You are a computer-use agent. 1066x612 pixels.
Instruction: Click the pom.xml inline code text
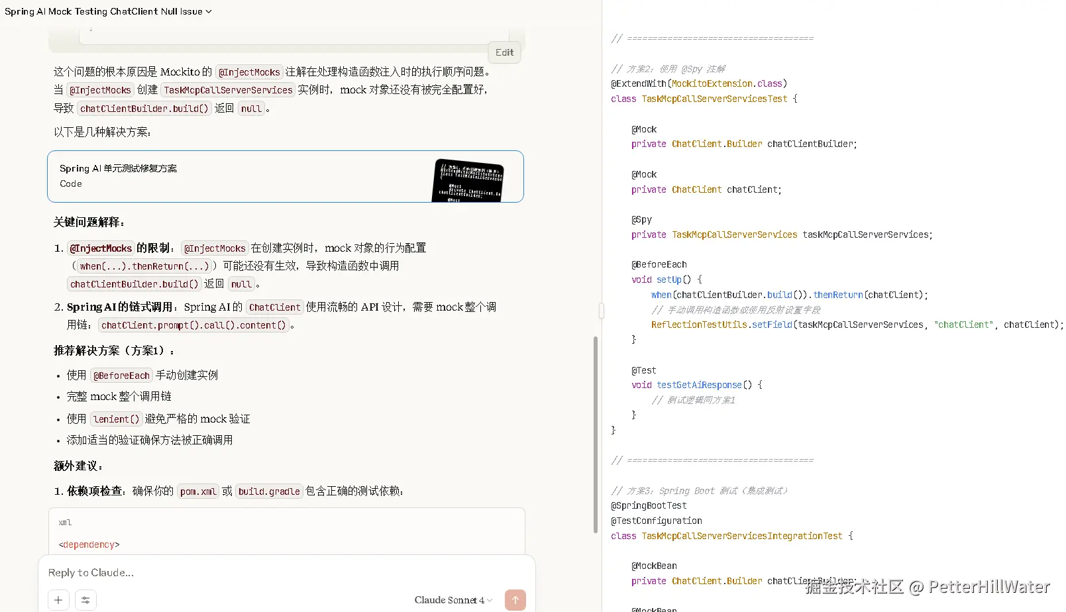coord(198,491)
